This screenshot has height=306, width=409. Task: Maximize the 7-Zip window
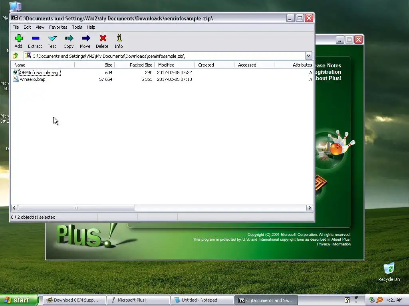(300, 18)
